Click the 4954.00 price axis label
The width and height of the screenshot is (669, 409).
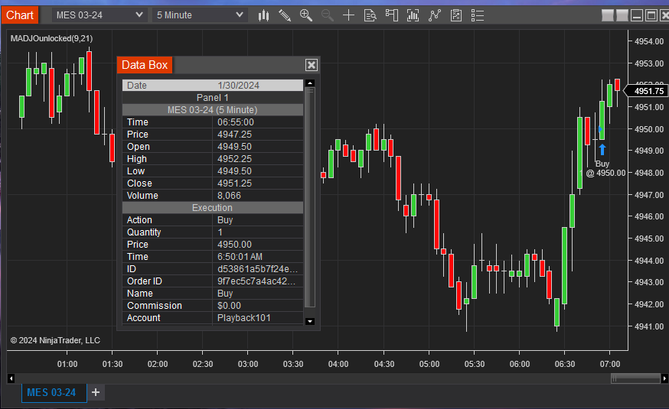[649, 42]
